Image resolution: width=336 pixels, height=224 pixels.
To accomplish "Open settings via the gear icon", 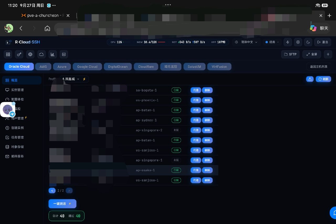I will 298,42.
